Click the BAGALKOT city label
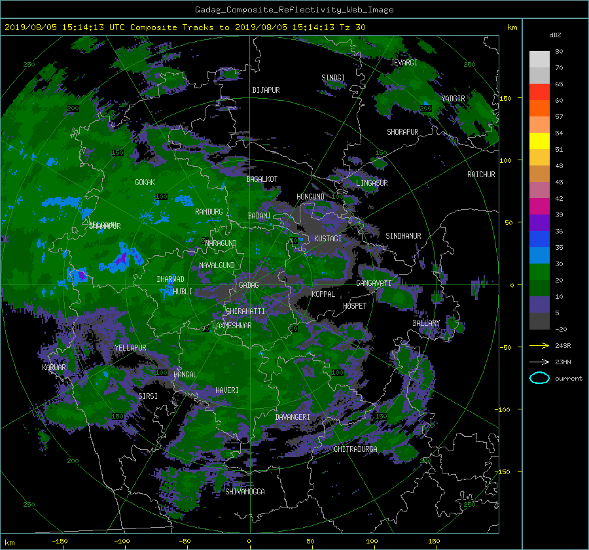 [x=262, y=179]
